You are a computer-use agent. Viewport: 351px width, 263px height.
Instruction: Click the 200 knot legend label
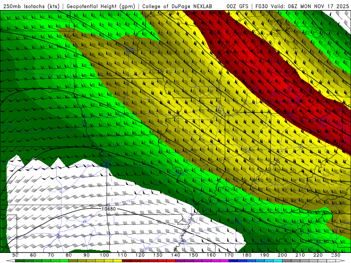pos(282,255)
